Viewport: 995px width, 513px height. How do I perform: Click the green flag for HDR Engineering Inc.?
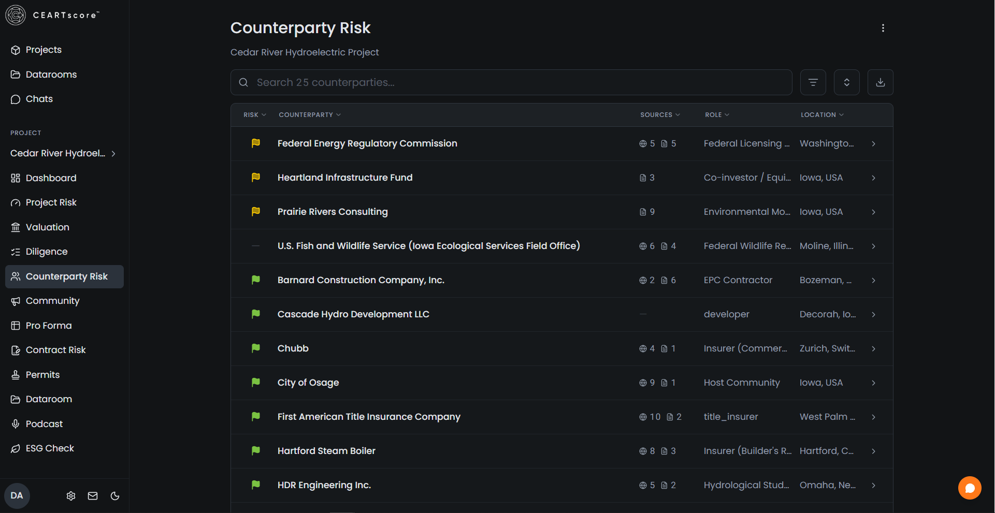pyautogui.click(x=255, y=485)
